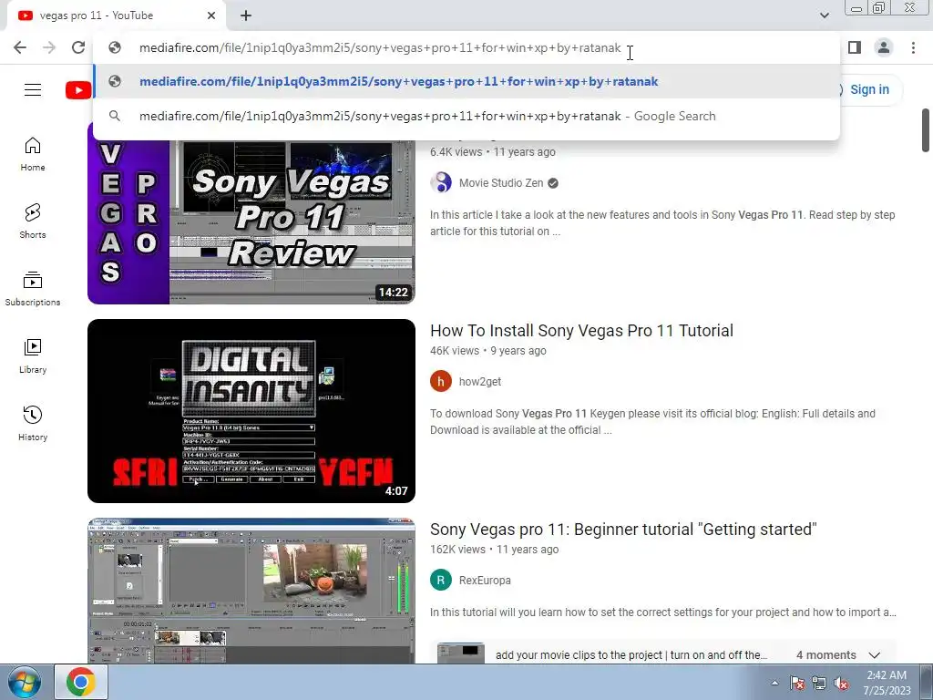Click '46K views • 9 years ago' text
Screen dimensions: 933x700
pyautogui.click(x=488, y=351)
